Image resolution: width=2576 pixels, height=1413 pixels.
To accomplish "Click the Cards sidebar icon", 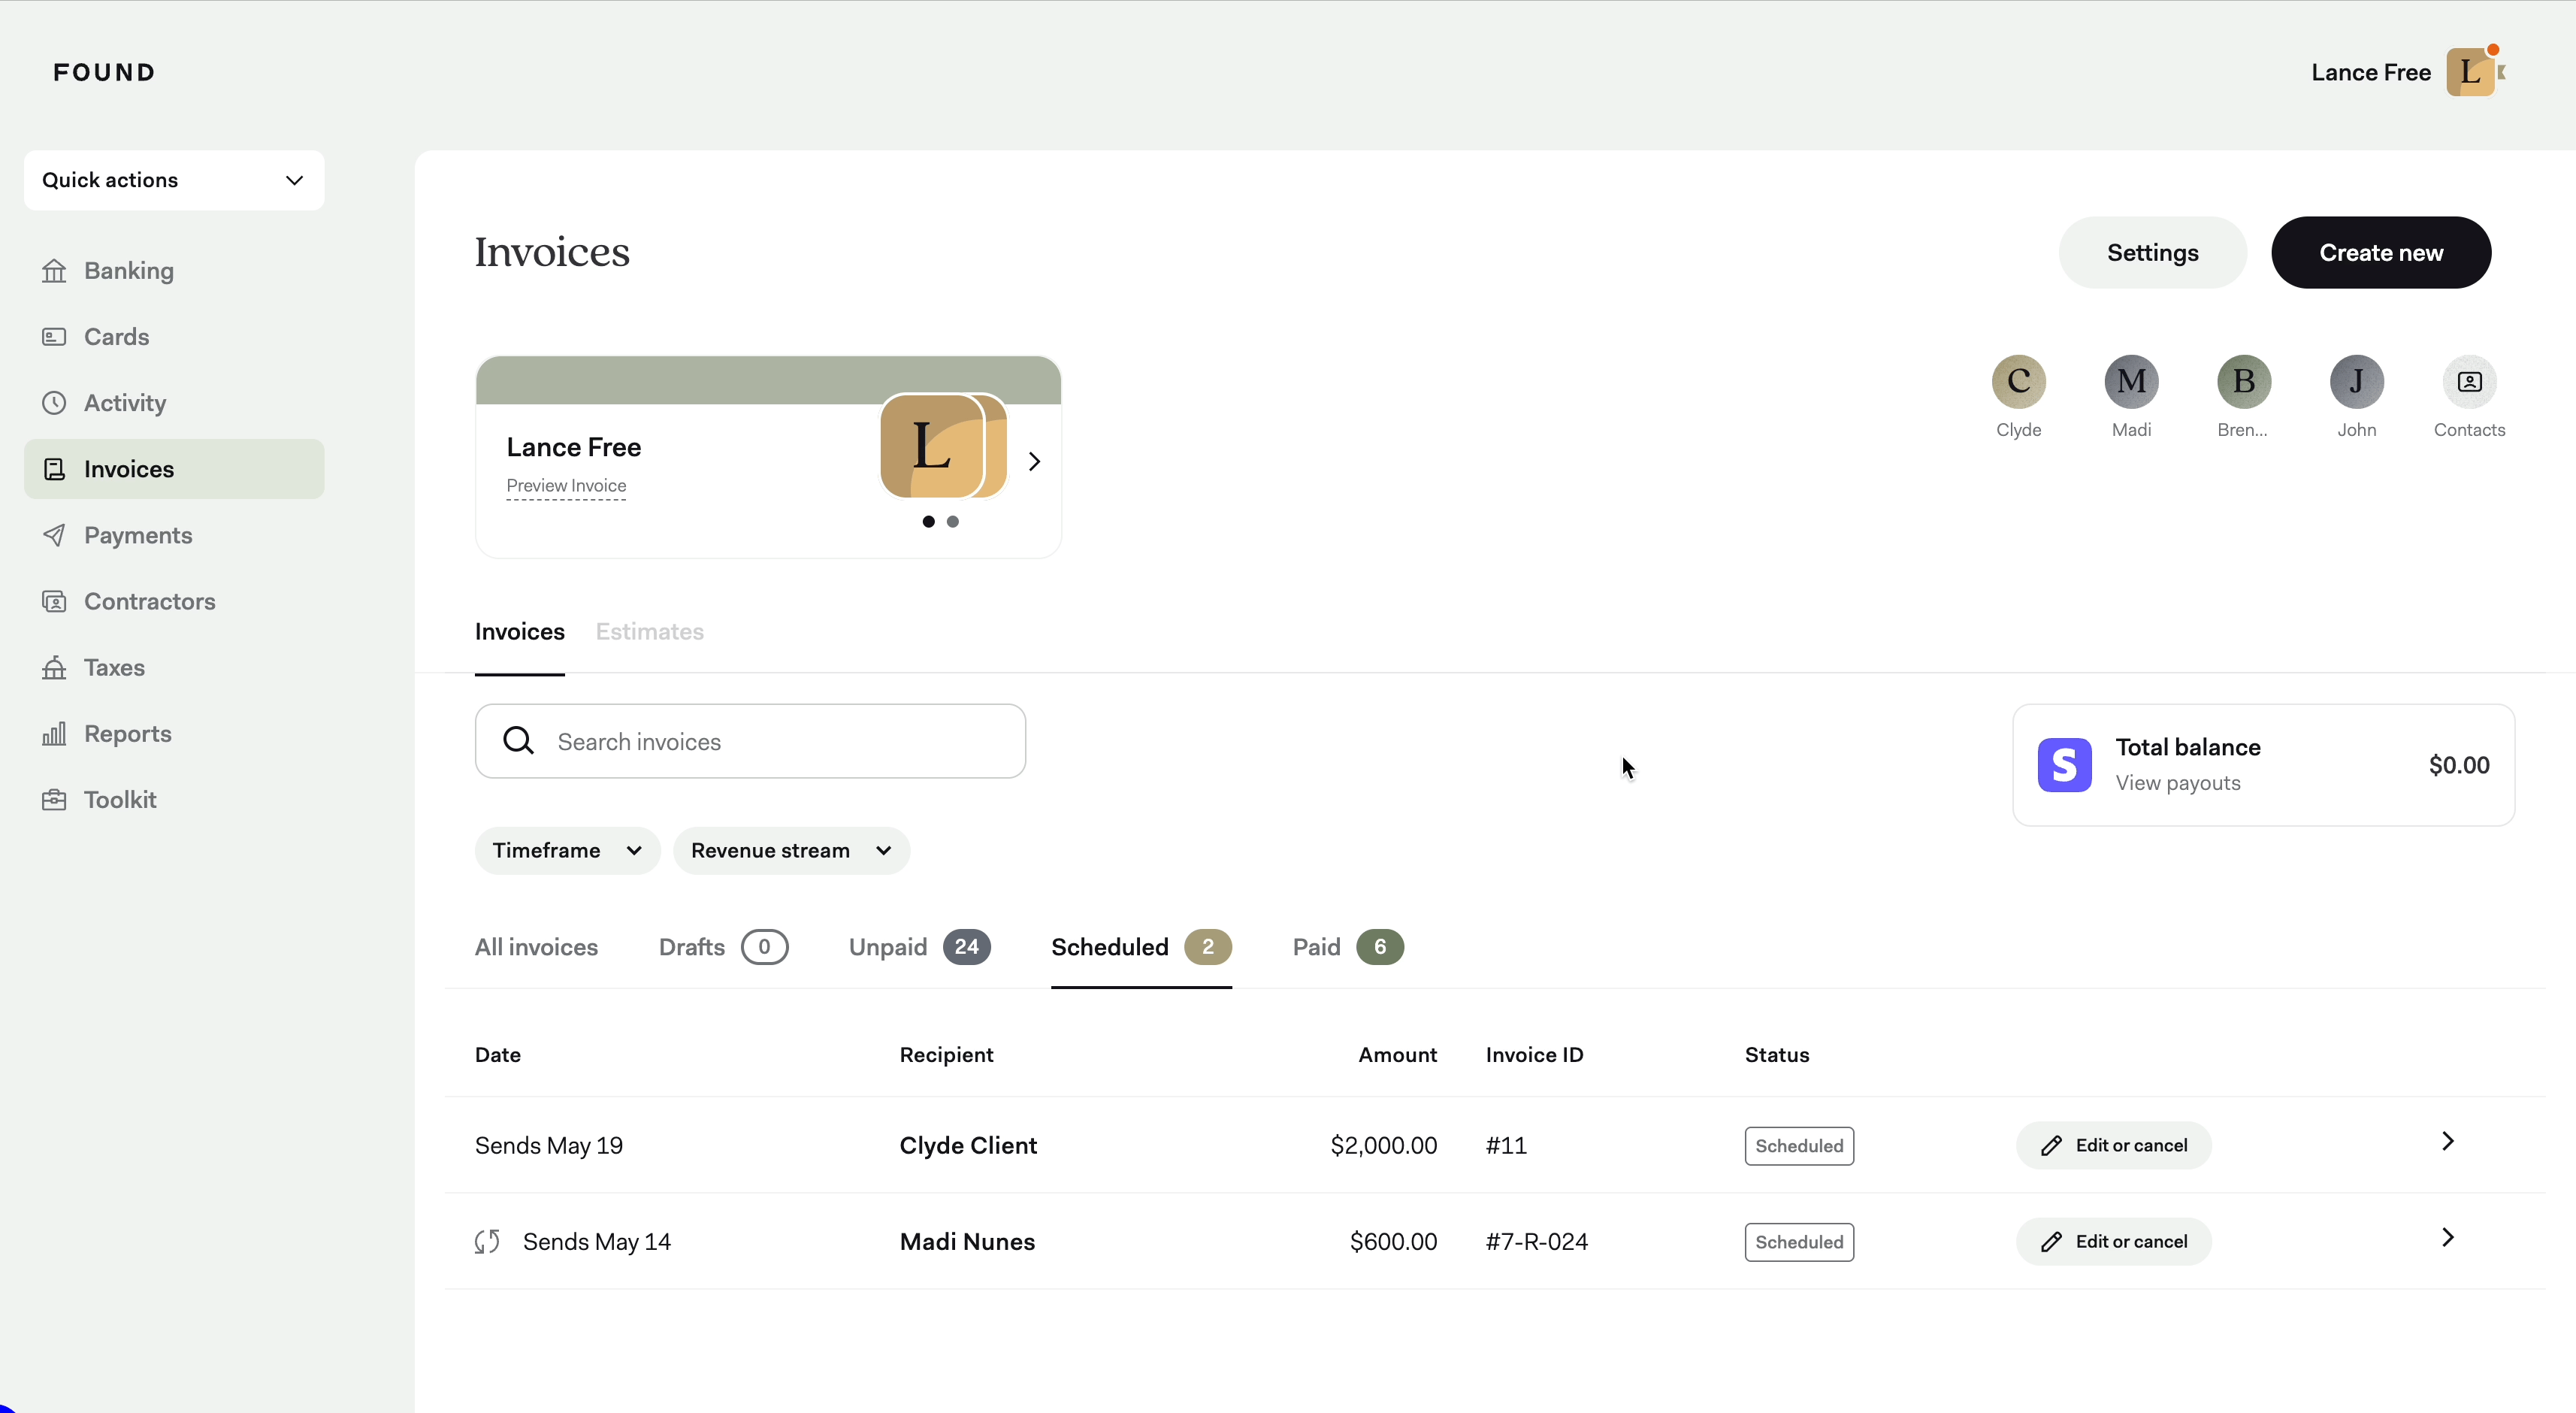I will click(x=54, y=337).
